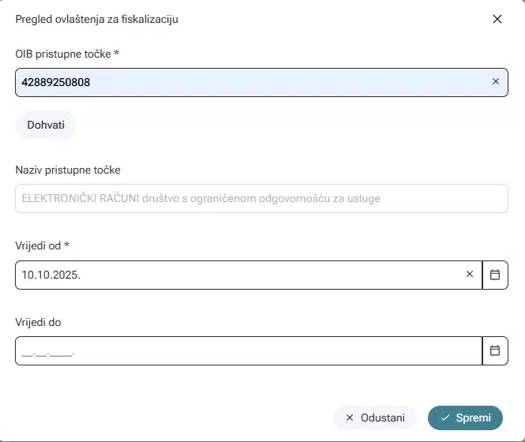Clear the OIB pristupne točke value
Viewport: 525px width, 442px height.
(x=496, y=81)
